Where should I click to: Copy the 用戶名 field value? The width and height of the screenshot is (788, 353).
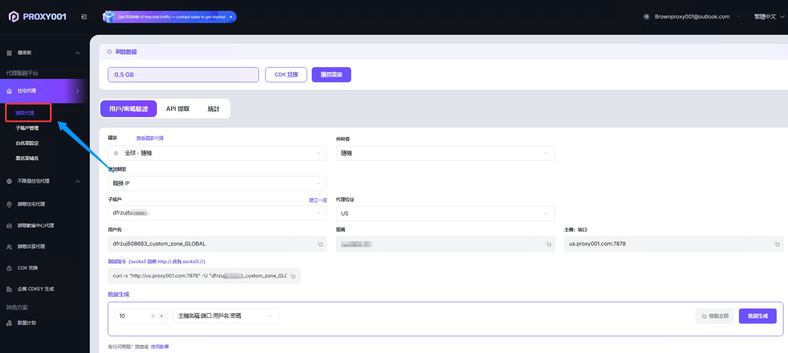321,244
